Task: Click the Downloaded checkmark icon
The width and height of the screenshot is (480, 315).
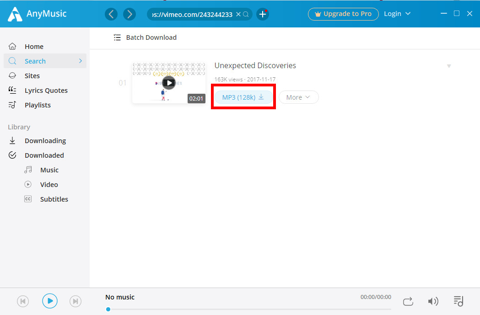Action: tap(12, 155)
